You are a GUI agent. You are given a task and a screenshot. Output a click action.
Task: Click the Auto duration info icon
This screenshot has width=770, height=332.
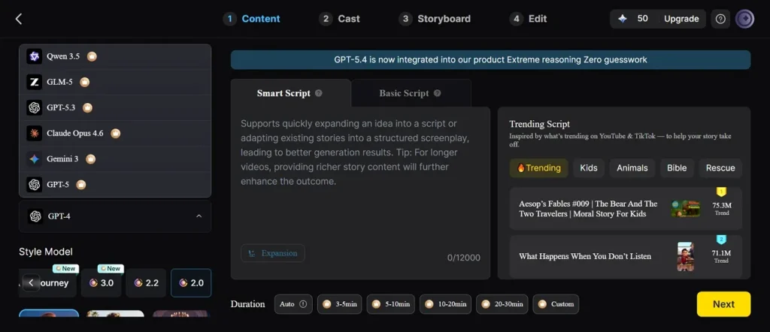tap(303, 304)
